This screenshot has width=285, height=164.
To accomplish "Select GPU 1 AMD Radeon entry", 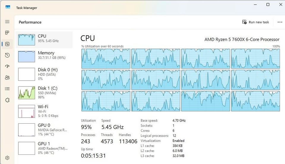I will pyautogui.click(x=44, y=148).
